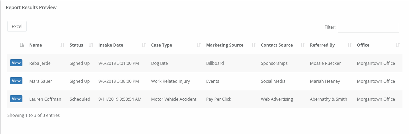Select the Marketing Source header text
Viewport: 409px width, 134px height.
[225, 45]
